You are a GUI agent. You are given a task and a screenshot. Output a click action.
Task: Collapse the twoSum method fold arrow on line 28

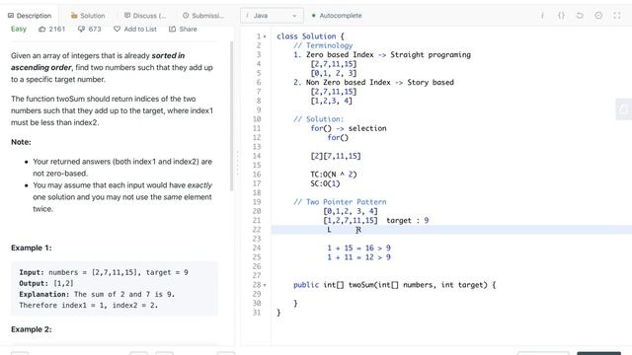tap(265, 285)
